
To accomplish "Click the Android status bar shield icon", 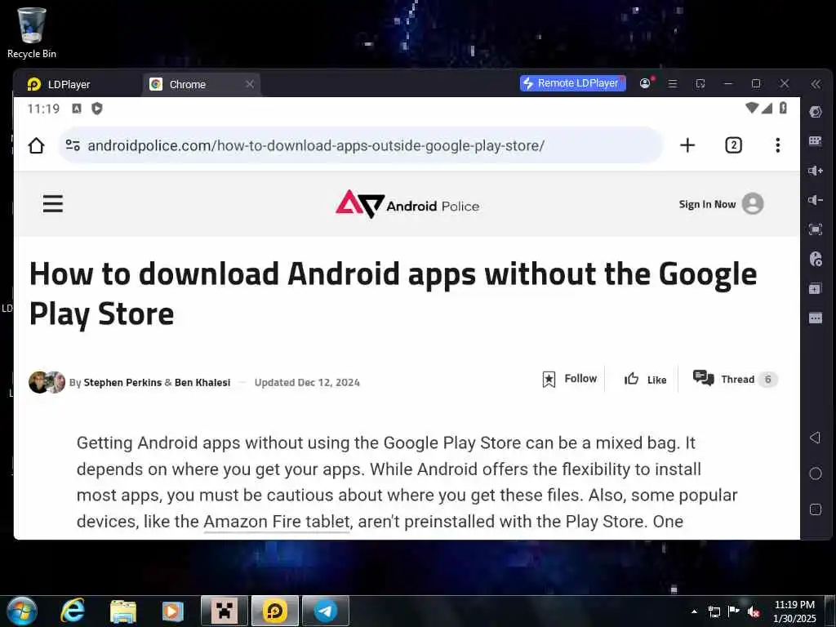I will (x=96, y=109).
